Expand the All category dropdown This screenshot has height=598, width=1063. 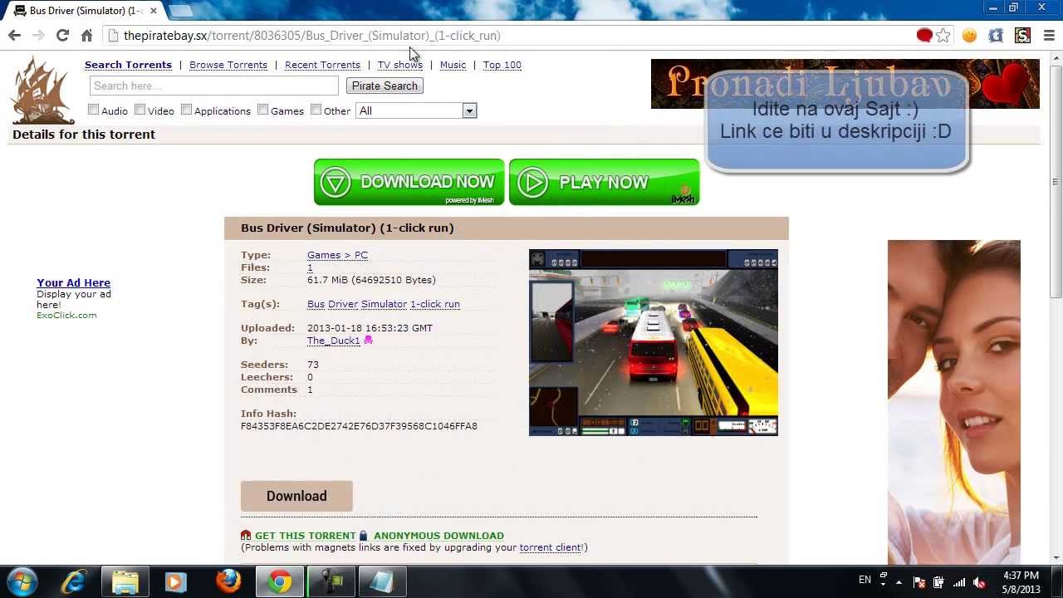click(x=416, y=110)
